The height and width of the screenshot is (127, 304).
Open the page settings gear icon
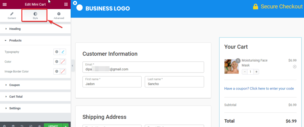pyautogui.click(x=4, y=126)
